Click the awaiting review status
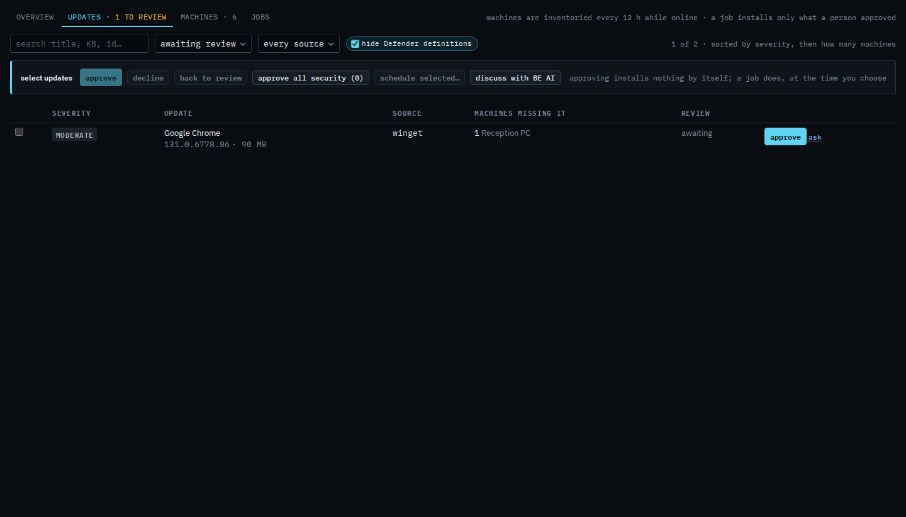This screenshot has width=906, height=517. coord(696,133)
